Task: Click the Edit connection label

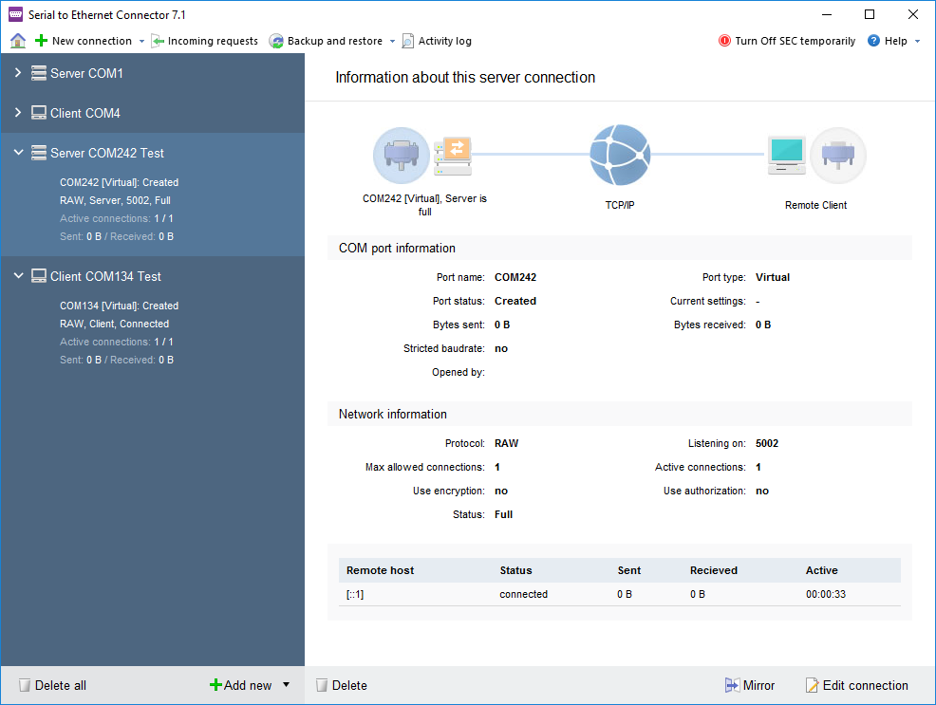Action: (865, 685)
